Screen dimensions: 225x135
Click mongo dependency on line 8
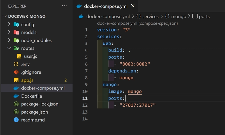[126, 78]
